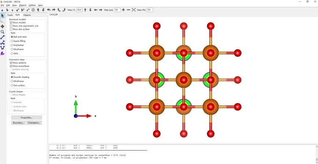Uncheck Show models checkbox
Image resolution: width=318 pixels, height=164 pixels.
[11, 23]
